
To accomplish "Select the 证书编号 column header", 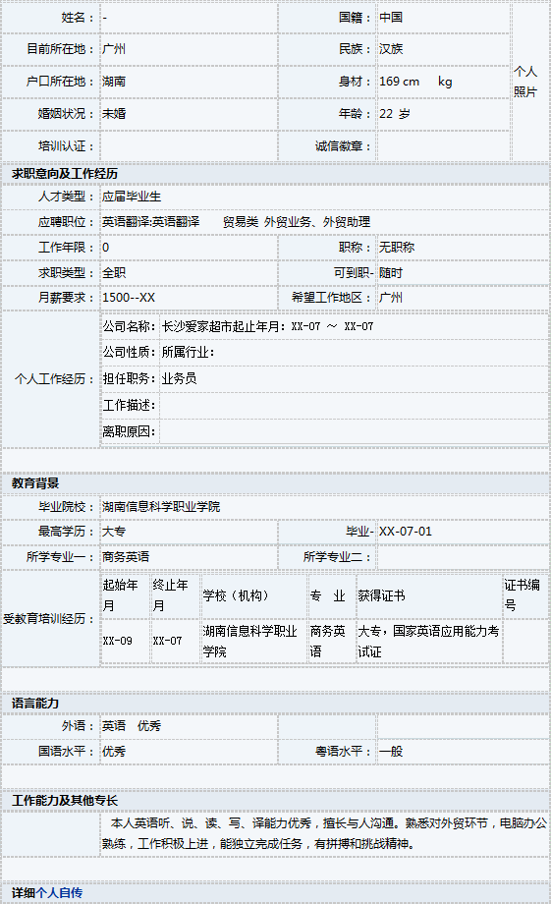I will click(x=523, y=595).
